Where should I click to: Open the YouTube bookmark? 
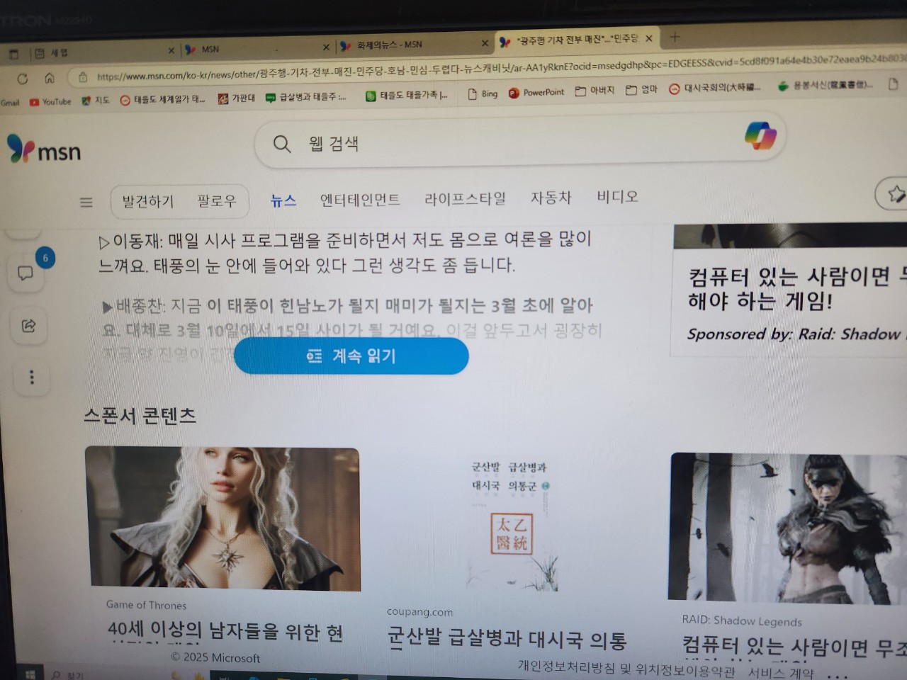(x=50, y=102)
